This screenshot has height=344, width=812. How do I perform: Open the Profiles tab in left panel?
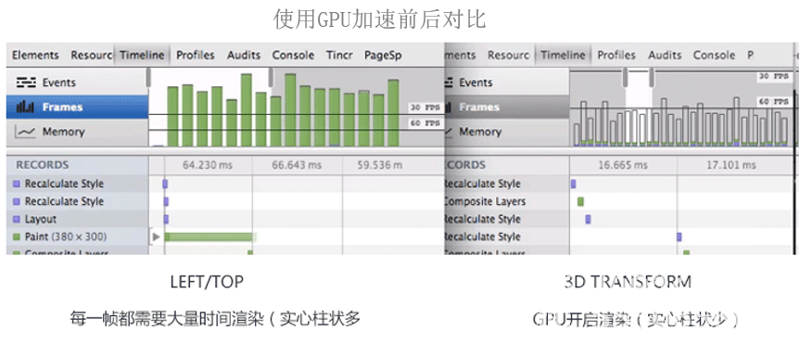(x=196, y=55)
